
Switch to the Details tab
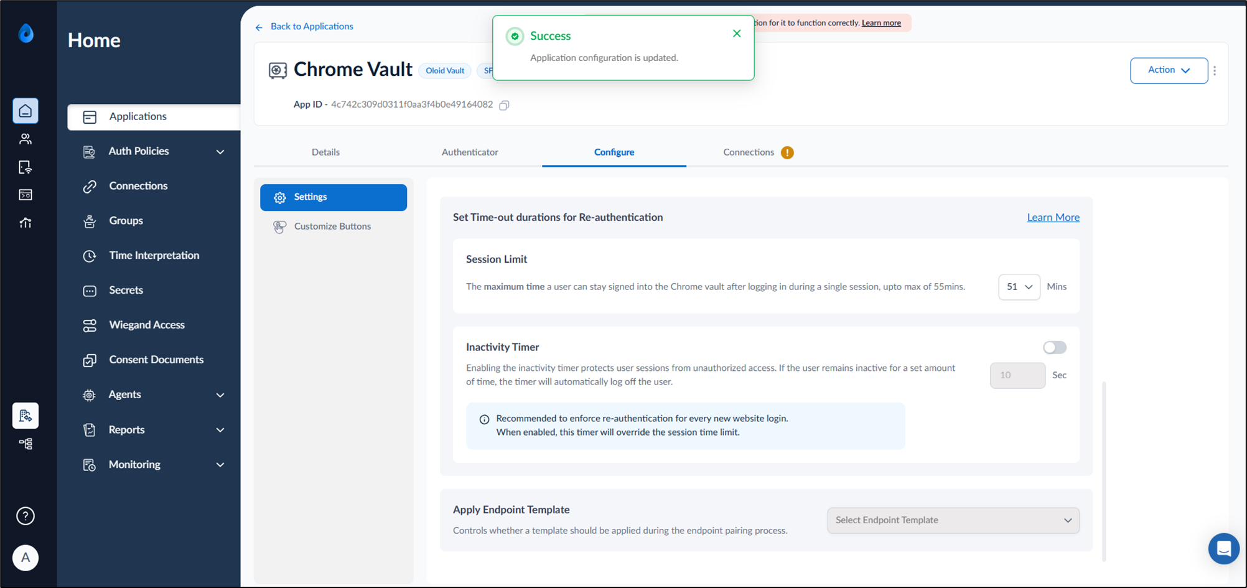[x=325, y=152]
